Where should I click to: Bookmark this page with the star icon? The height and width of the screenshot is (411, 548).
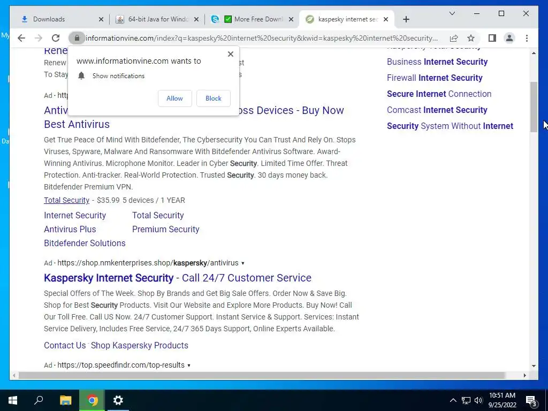[471, 38]
